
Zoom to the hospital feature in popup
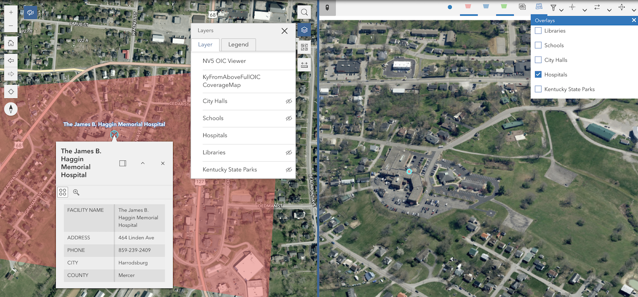point(76,192)
